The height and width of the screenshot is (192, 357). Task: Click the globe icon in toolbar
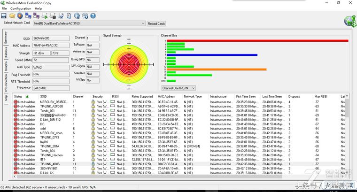(x=78, y=15)
